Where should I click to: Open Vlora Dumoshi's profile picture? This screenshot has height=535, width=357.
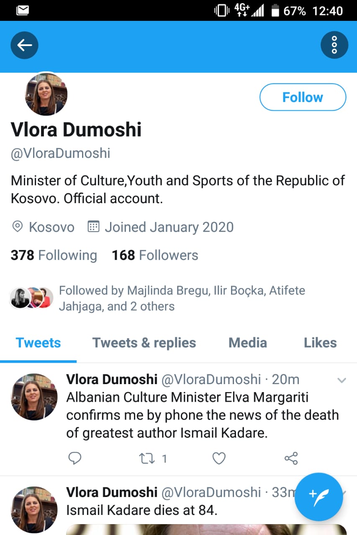[46, 94]
